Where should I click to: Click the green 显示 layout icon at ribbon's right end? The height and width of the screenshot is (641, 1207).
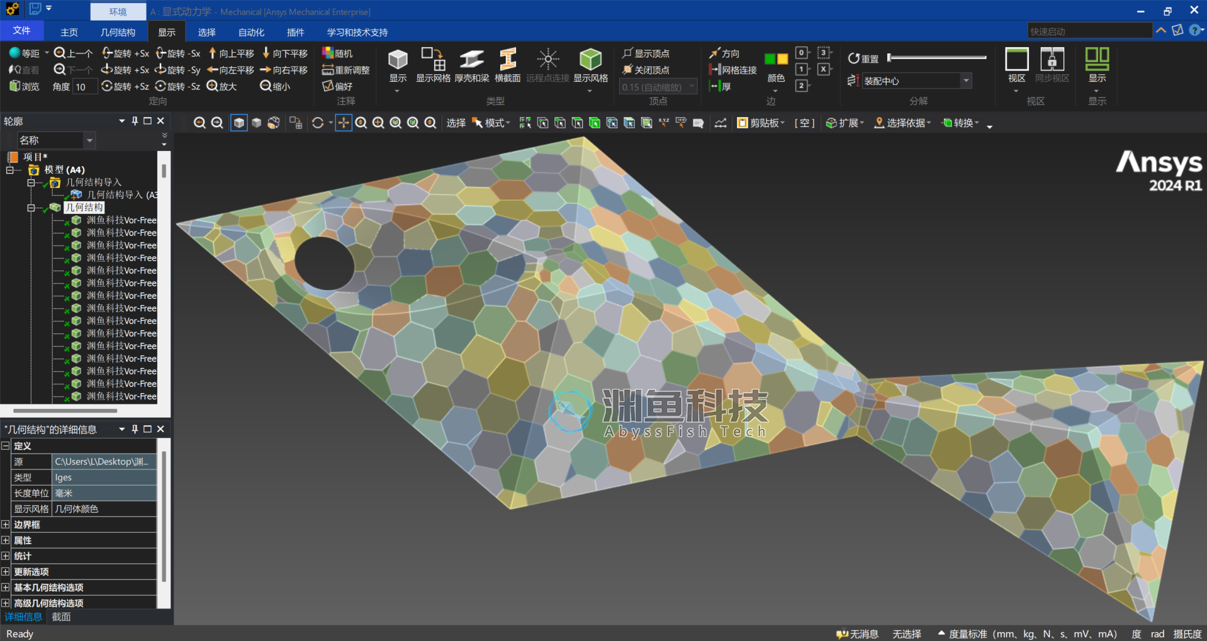click(1098, 59)
